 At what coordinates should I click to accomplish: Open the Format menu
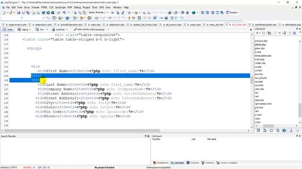click(35, 8)
